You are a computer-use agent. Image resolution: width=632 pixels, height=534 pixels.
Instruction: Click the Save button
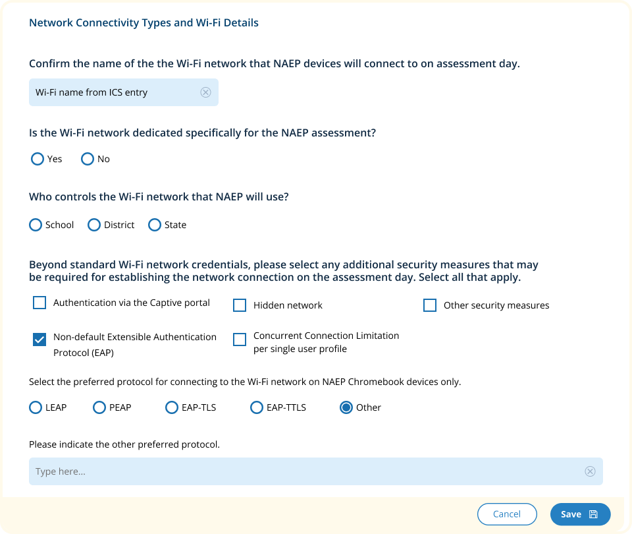tap(580, 514)
